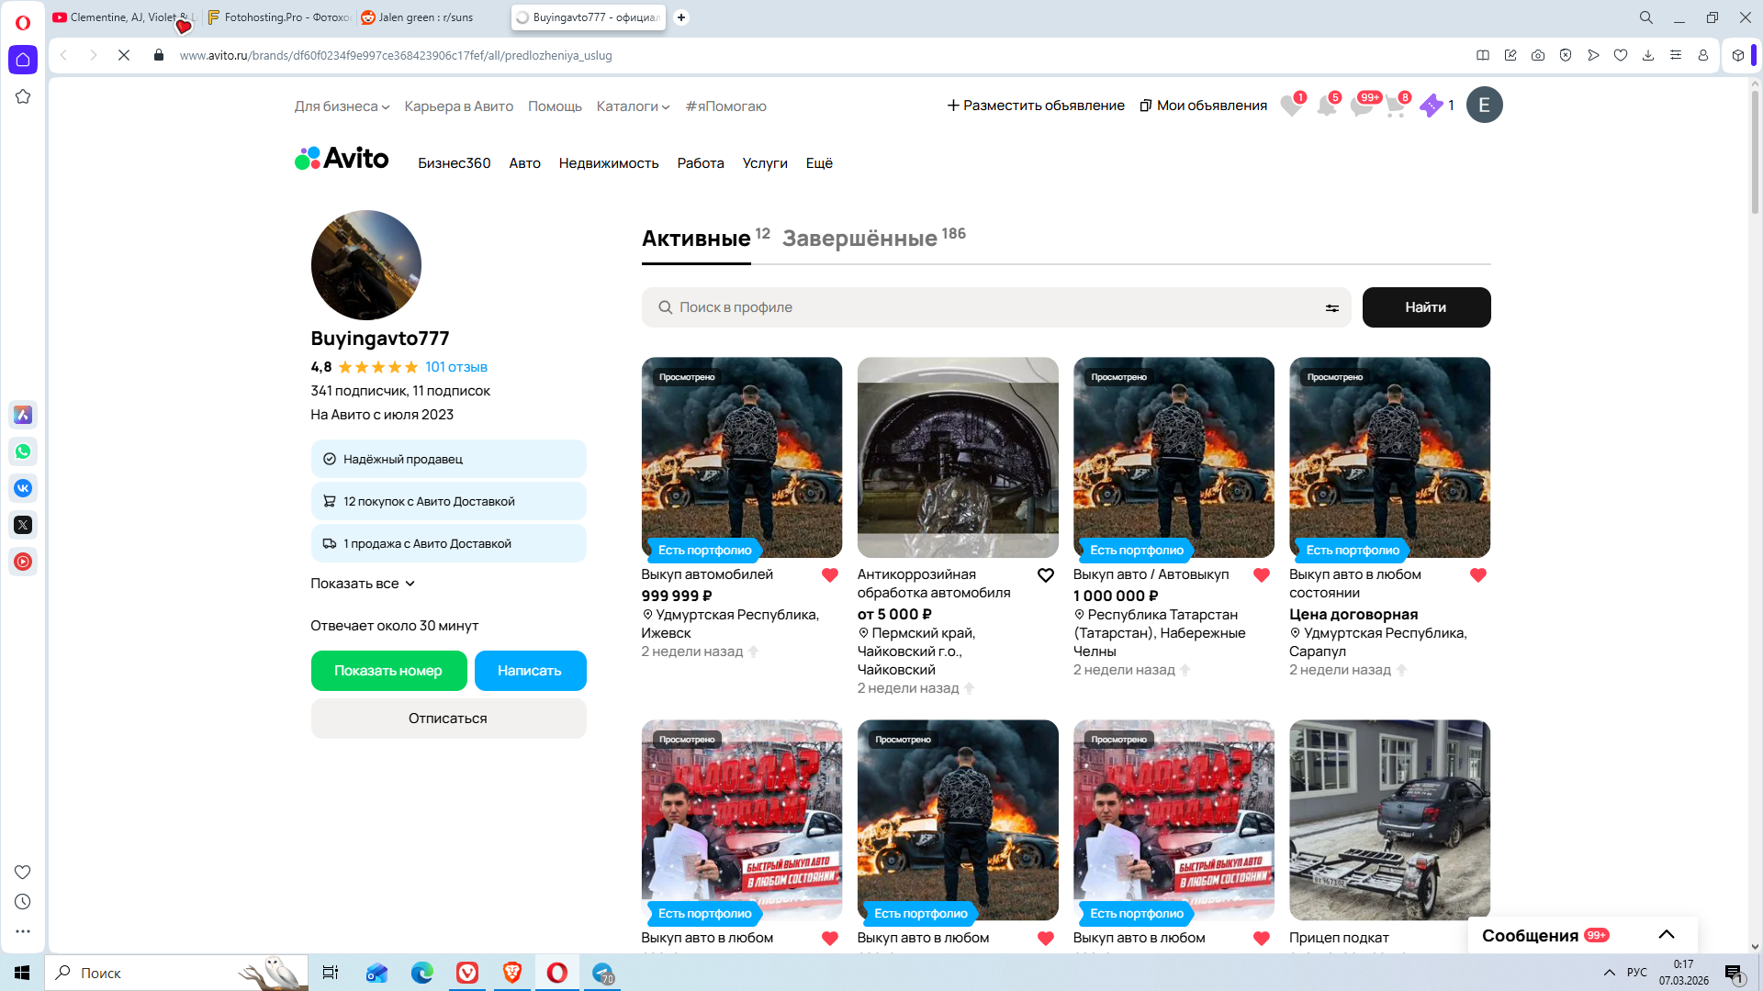Open the 101 отзыв reviews link
The height and width of the screenshot is (991, 1763).
tap(455, 367)
